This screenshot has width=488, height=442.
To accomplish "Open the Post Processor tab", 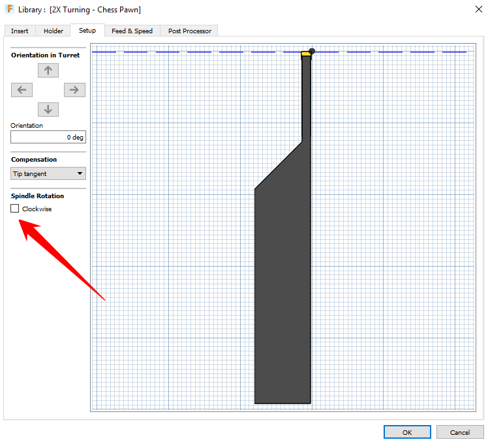I will tap(190, 31).
